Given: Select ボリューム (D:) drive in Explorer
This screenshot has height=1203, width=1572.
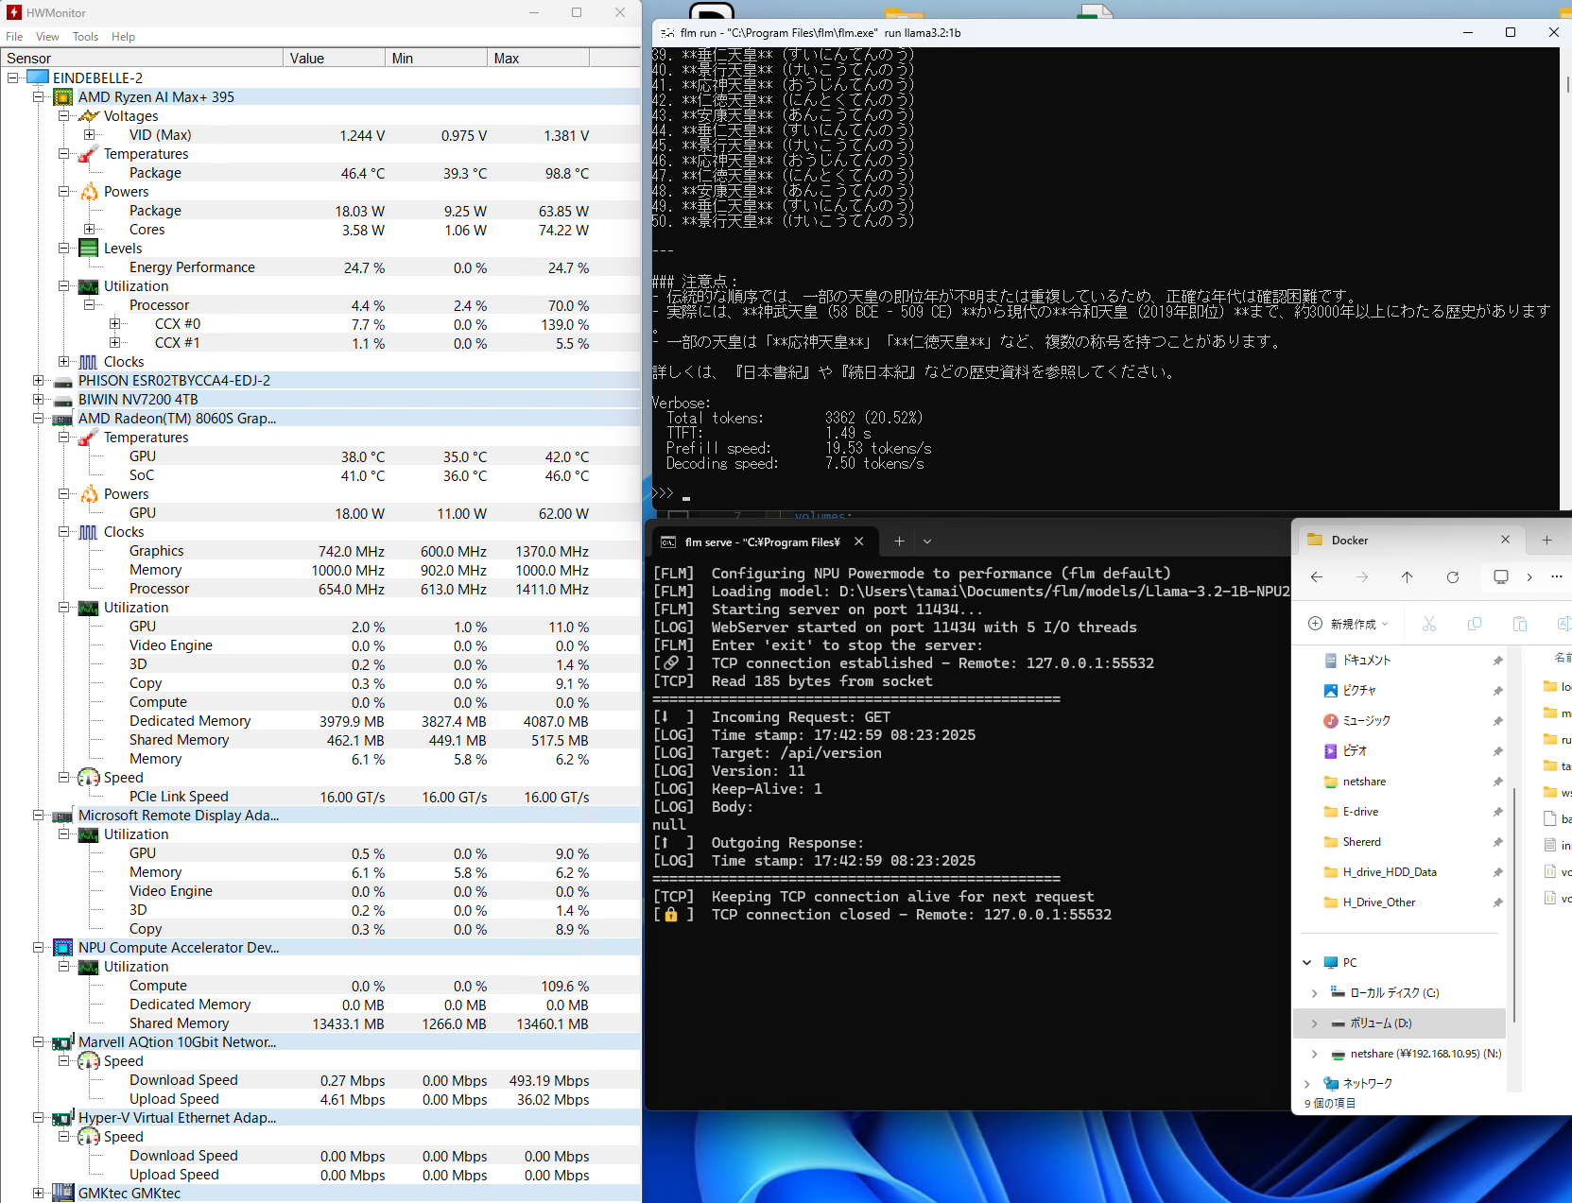Looking at the screenshot, I should point(1399,1023).
